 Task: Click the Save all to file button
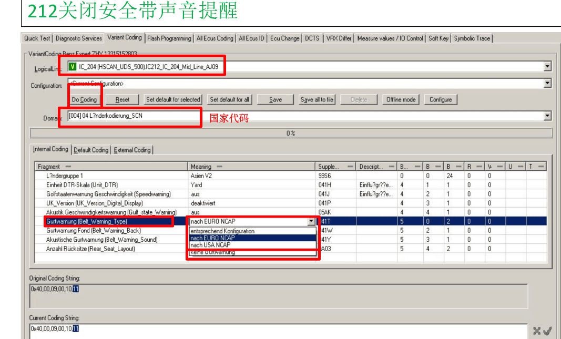[x=317, y=99]
